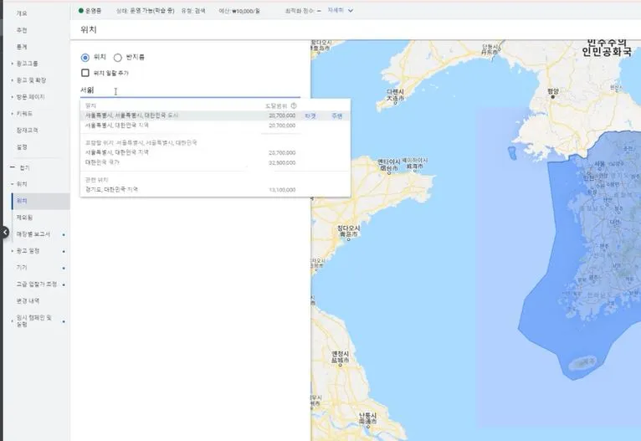Open 잠재고객 in the sidebar
The height and width of the screenshot is (441, 641).
pyautogui.click(x=27, y=130)
